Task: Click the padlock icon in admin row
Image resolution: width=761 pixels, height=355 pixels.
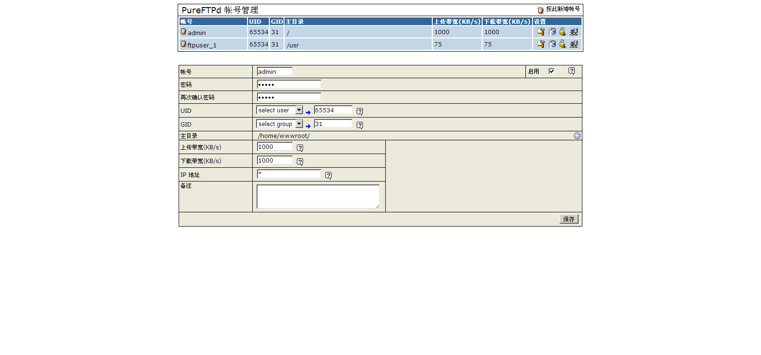Action: tap(562, 32)
